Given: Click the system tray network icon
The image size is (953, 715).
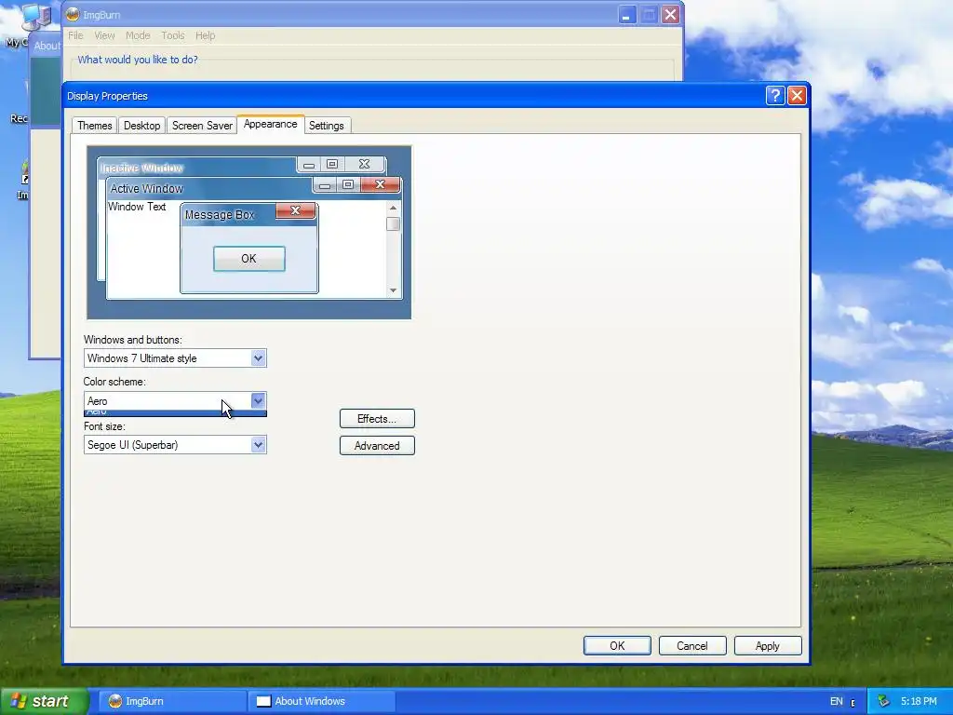Looking at the screenshot, I should point(884,701).
